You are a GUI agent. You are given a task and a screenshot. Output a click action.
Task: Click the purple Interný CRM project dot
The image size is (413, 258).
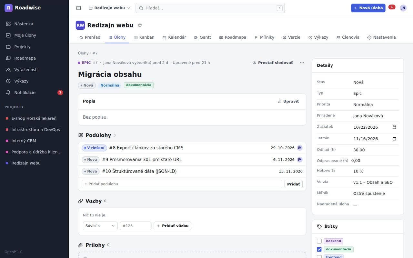click(x=7, y=141)
